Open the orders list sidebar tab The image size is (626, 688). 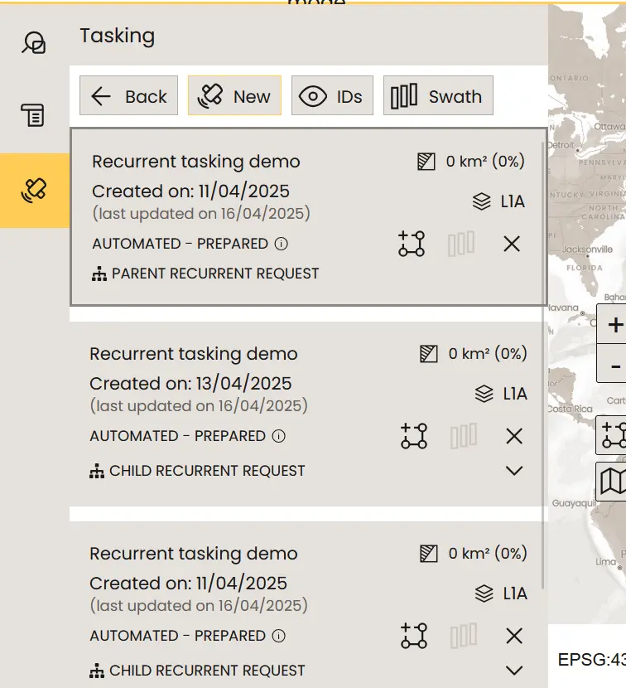click(x=34, y=115)
